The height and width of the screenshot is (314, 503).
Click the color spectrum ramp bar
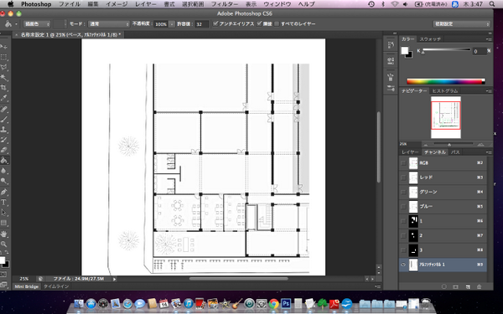446,81
